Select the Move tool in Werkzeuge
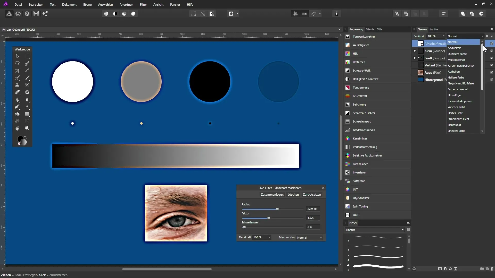 [x=17, y=56]
